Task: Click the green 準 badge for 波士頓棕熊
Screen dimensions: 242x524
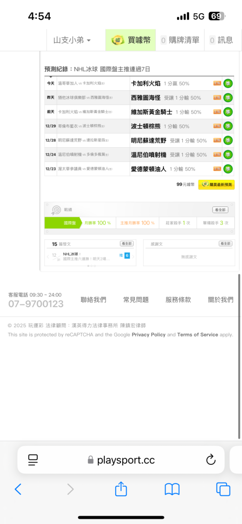Action: (228, 126)
